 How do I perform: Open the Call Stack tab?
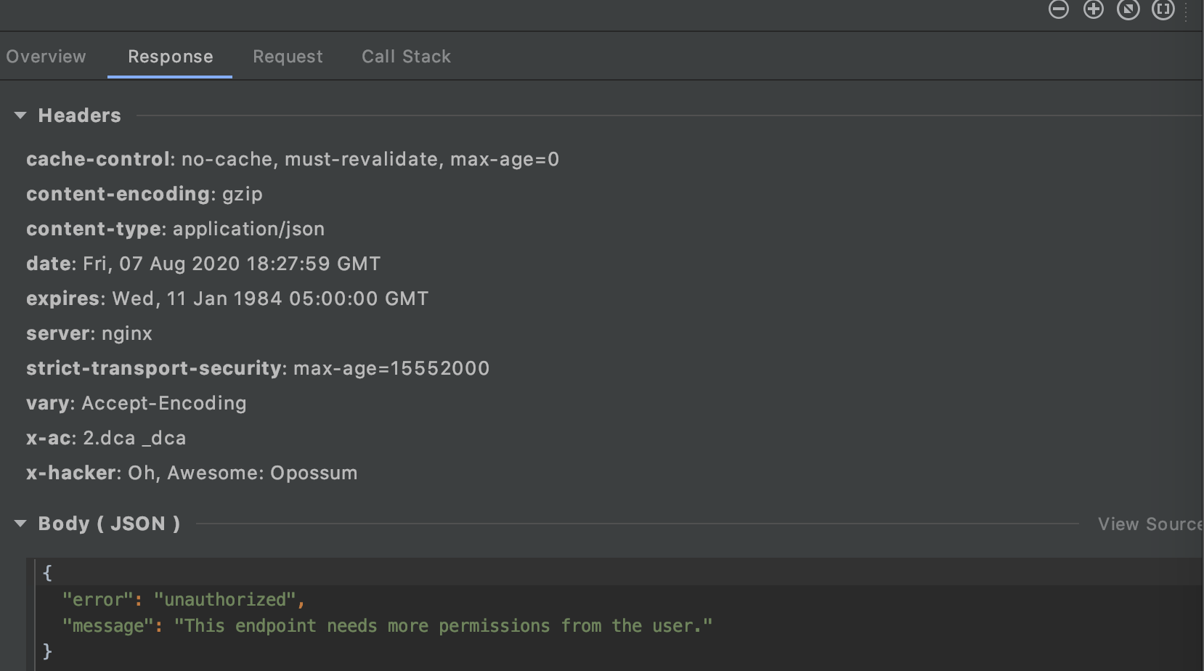[406, 56]
